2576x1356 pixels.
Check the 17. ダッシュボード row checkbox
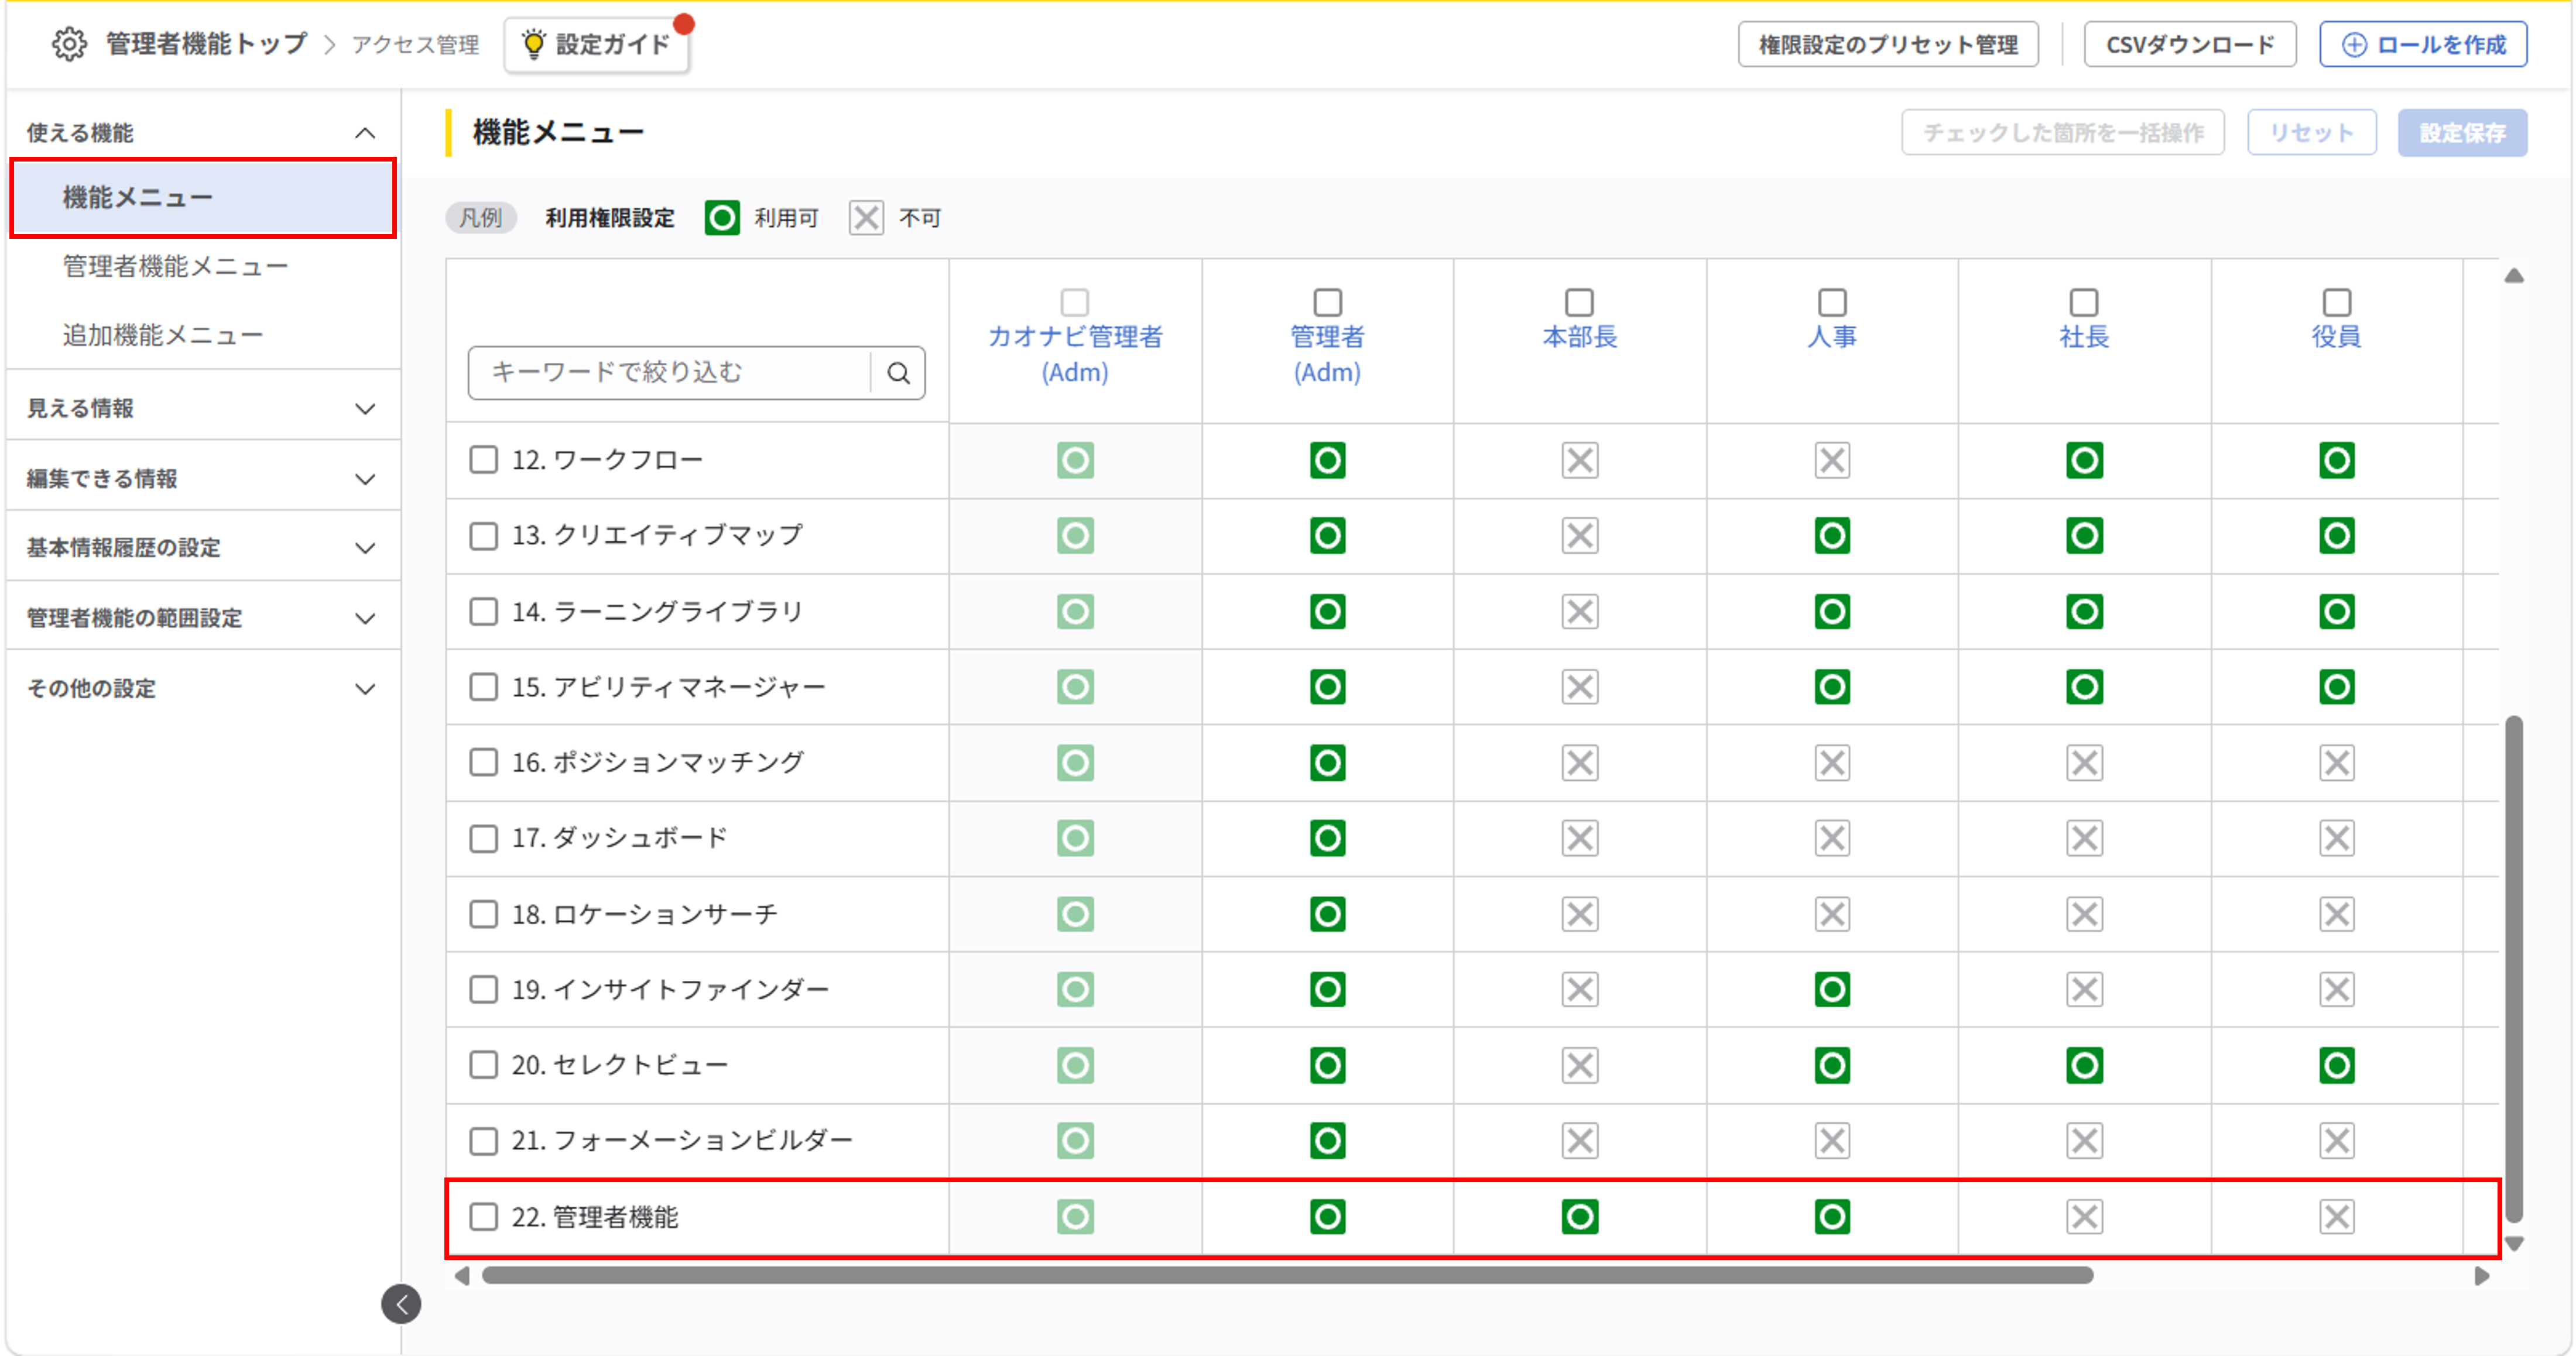[x=484, y=838]
